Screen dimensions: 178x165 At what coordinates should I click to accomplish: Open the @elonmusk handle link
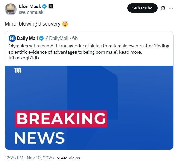[31, 12]
